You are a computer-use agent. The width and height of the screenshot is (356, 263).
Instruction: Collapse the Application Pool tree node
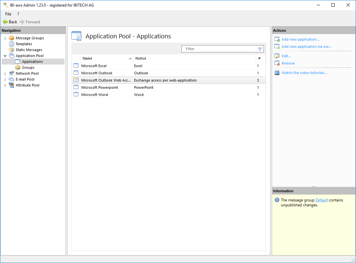click(x=5, y=56)
